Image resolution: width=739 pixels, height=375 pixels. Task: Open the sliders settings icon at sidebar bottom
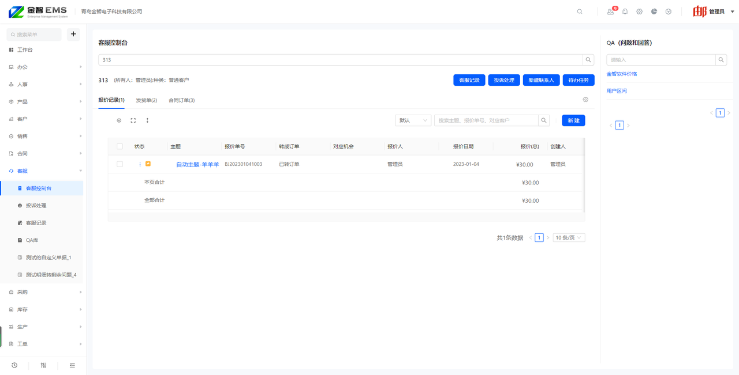(x=43, y=365)
